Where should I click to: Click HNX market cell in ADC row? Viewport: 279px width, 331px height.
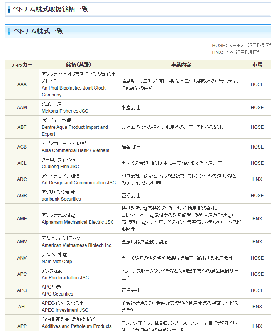point(257,179)
